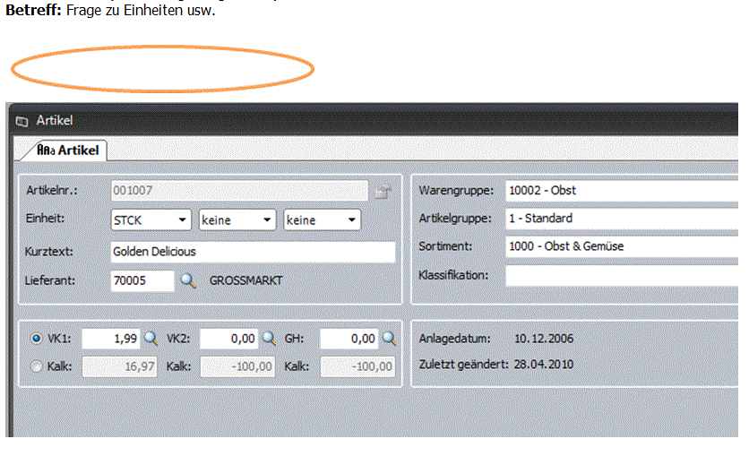The image size is (749, 456).
Task: Click the Warengruppe field 10002 - Obst
Action: 620,190
